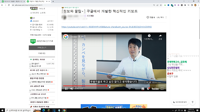200x112 pixels.
Task: Click the scroll-to-top arrow button
Action: 192,102
